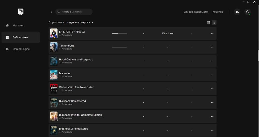Install BioShock Infinite: Complete Edition via Установить

(x=66, y=118)
